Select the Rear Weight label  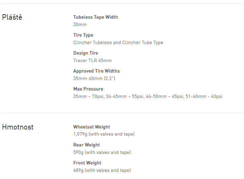coord(87,145)
